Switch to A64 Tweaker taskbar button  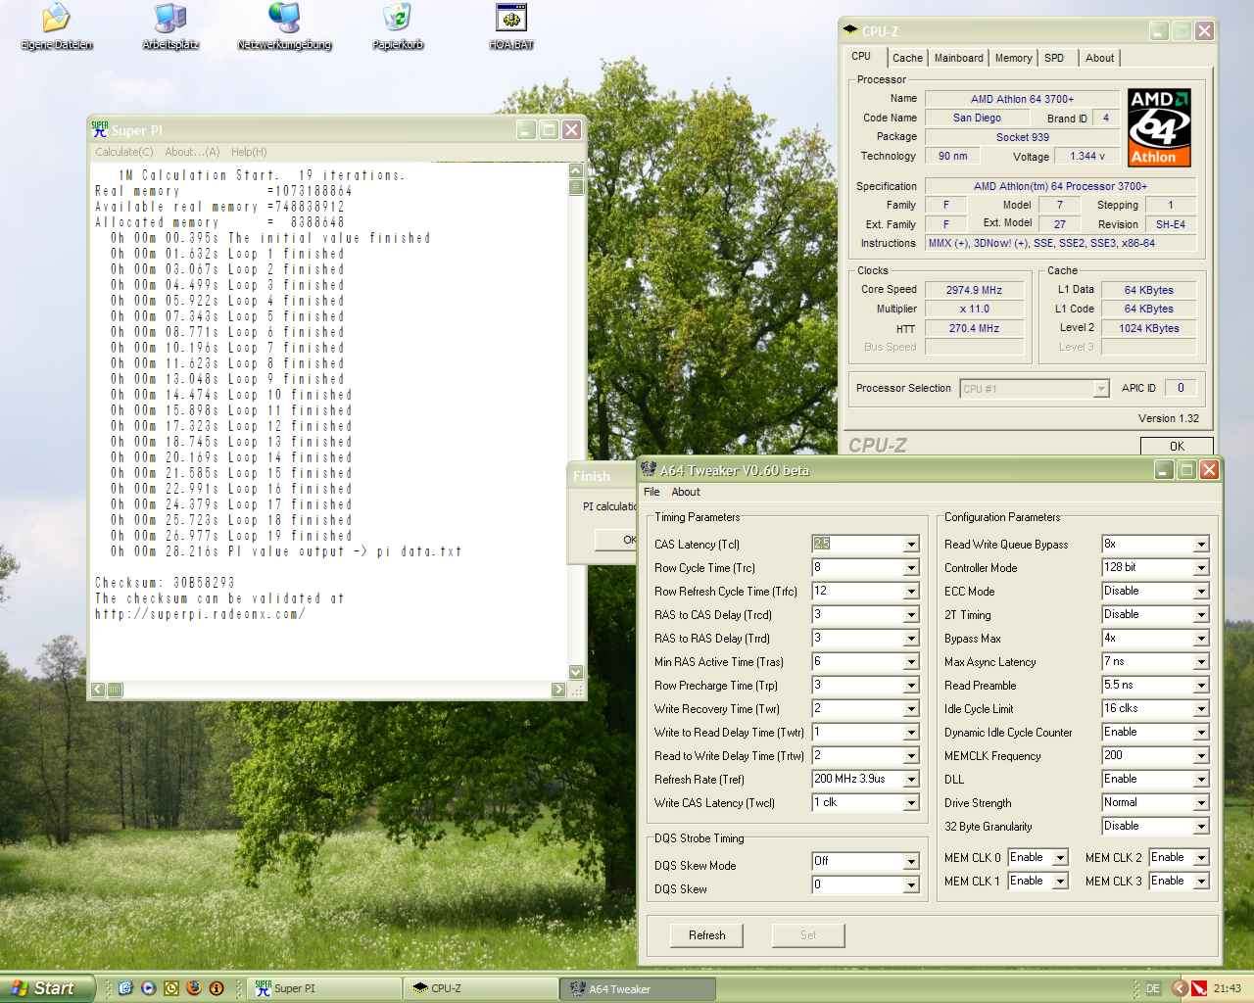point(639,988)
